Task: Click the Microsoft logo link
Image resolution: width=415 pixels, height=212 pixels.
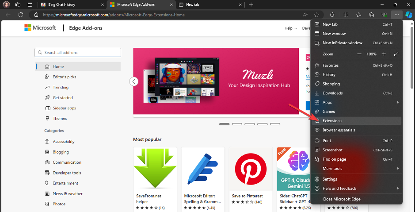Action: coord(40,28)
